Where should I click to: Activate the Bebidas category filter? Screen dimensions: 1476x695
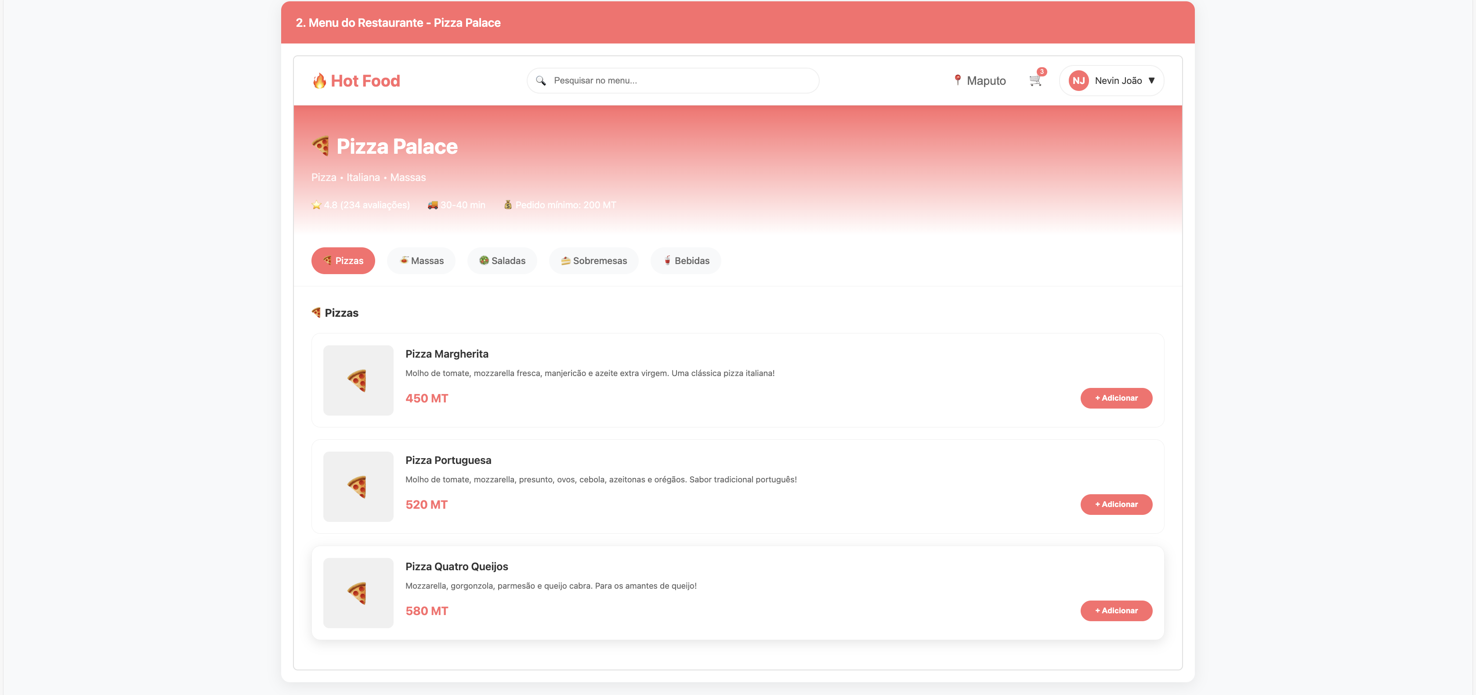coord(685,261)
